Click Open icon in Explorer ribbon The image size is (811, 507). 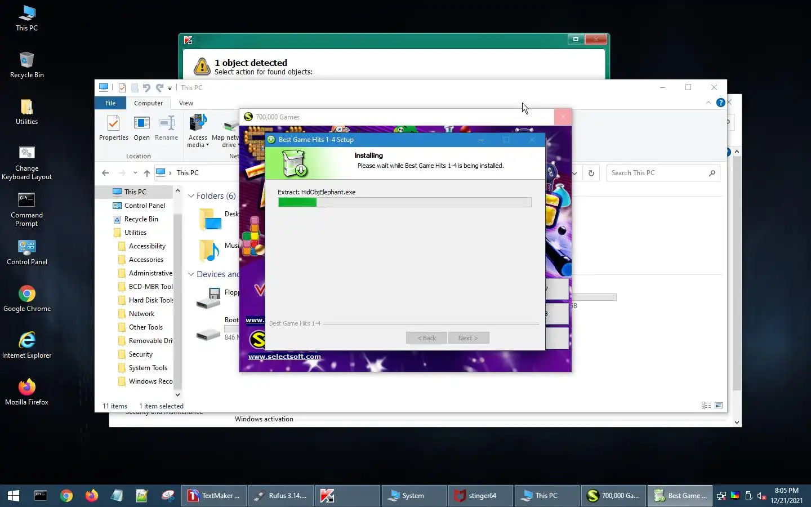[x=141, y=128]
